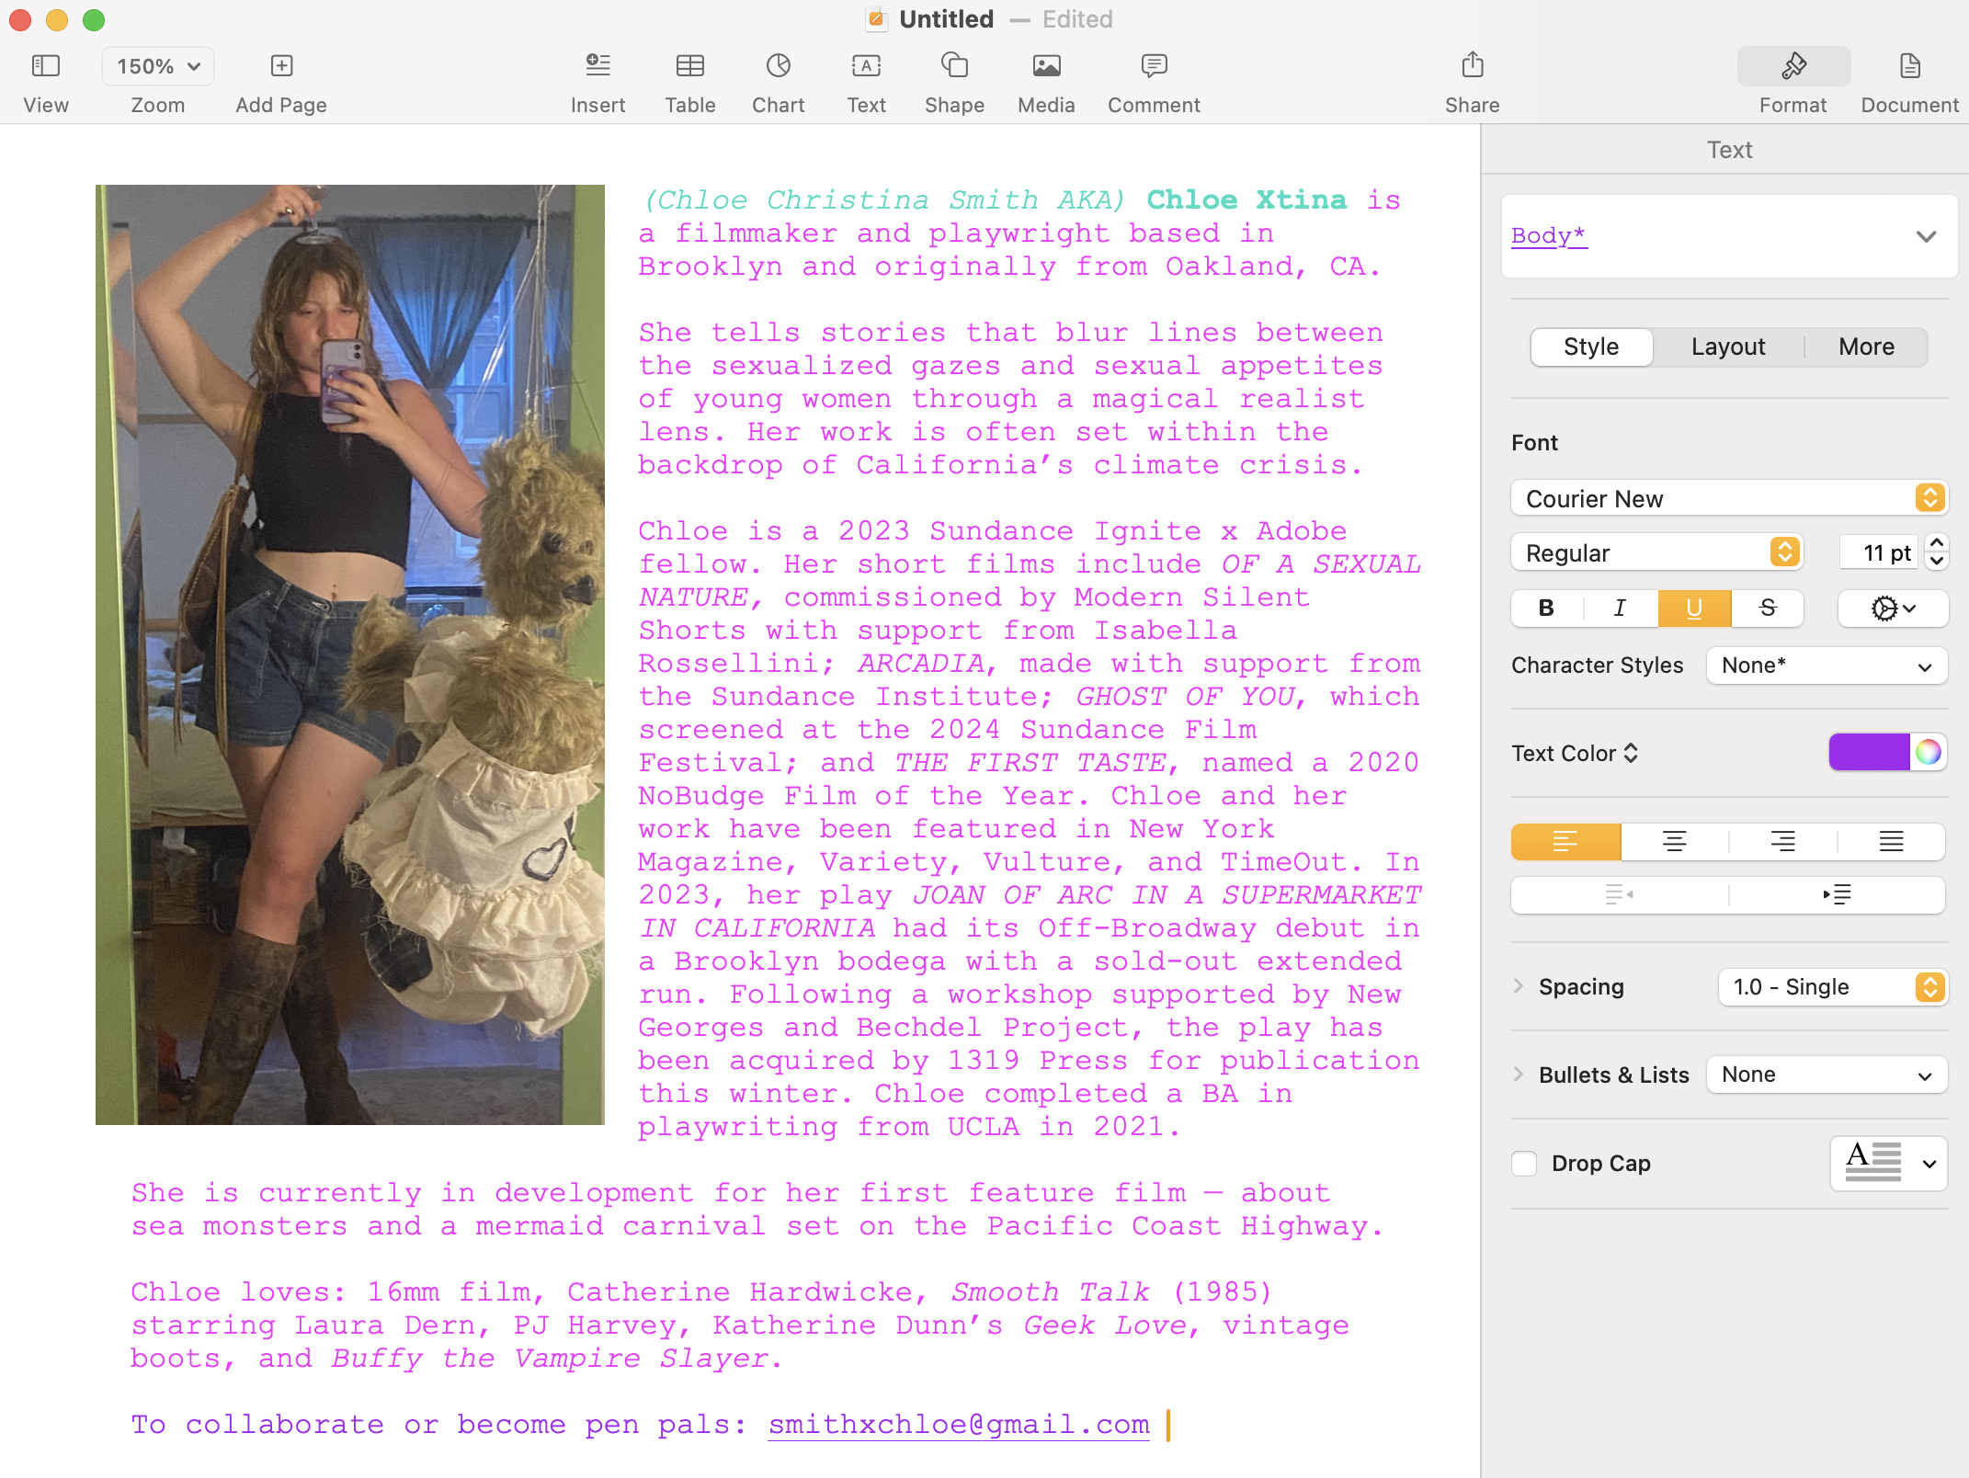This screenshot has width=1969, height=1478.
Task: Click the purple text color swatch
Action: pos(1868,752)
